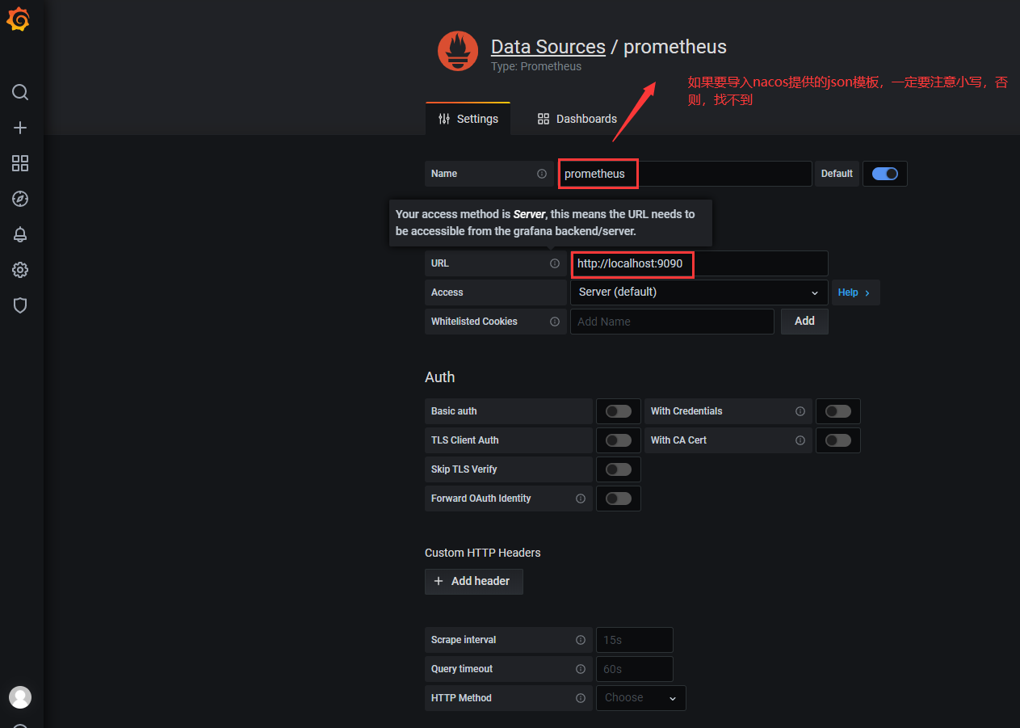Click the Type: Prometheus subtitle text

(536, 67)
